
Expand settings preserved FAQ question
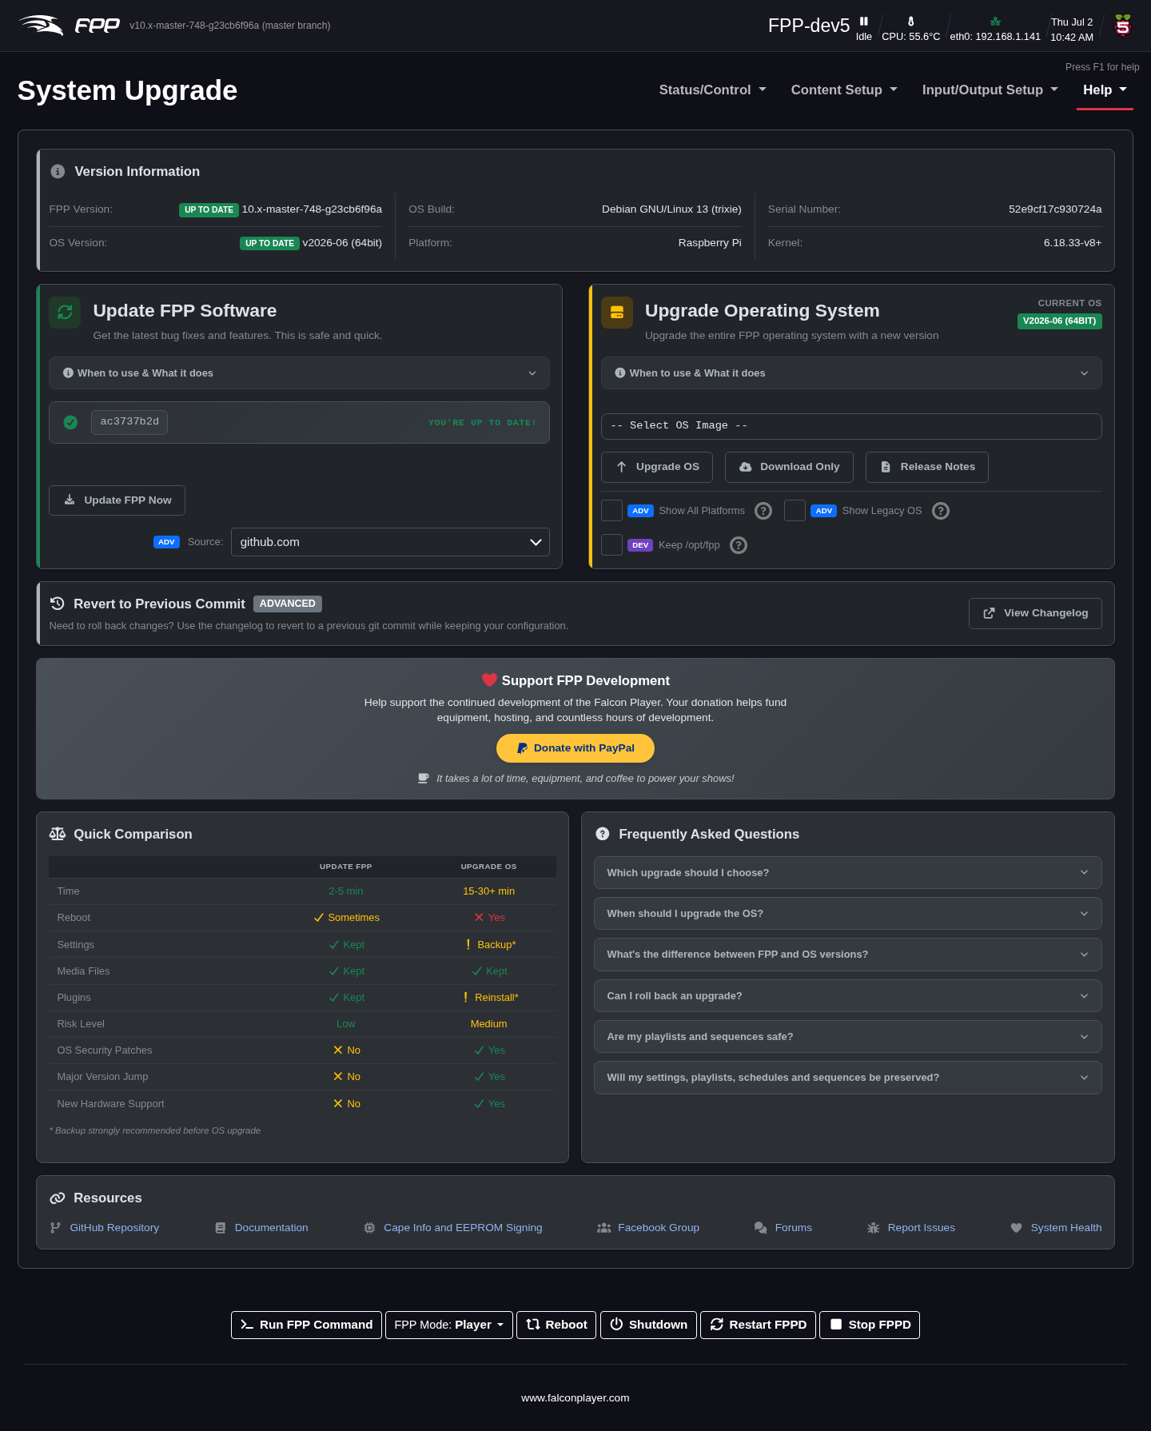pyautogui.click(x=847, y=1078)
